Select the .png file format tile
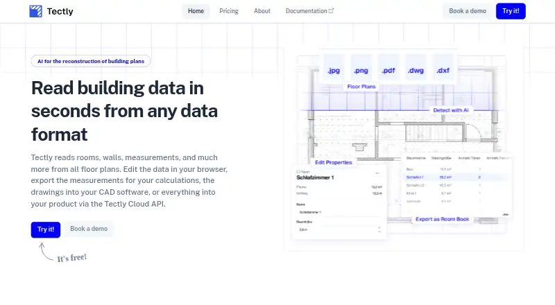Screen dimensions: 555x305 tap(361, 69)
